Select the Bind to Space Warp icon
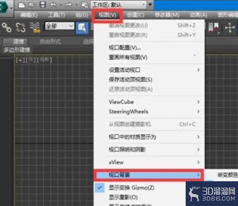Screen dimensions: 238x206 pyautogui.click(x=35, y=28)
